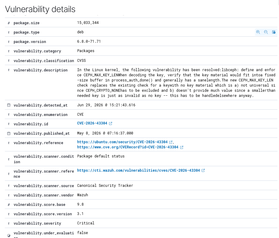Click calendar icon beside vulnerability.published_at
The height and width of the screenshot is (238, 279).
[9, 133]
